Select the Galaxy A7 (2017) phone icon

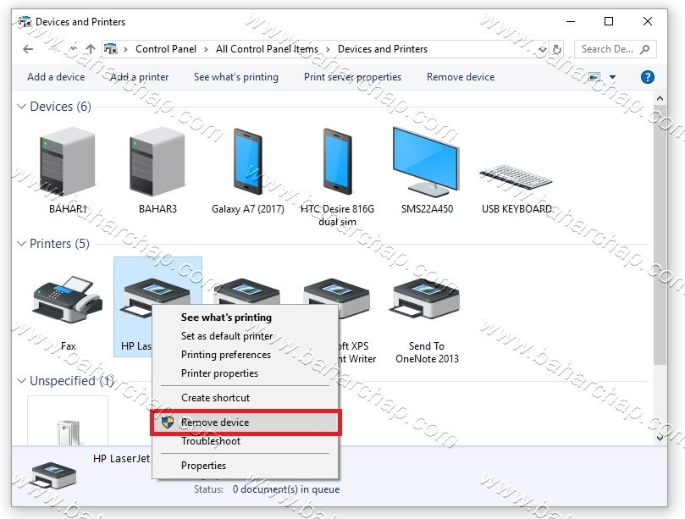[248, 162]
